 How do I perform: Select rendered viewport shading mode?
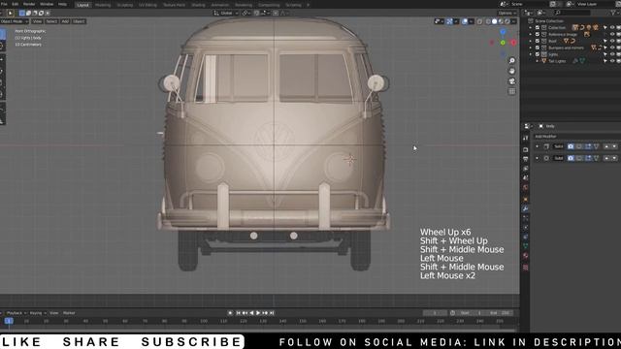(x=507, y=21)
